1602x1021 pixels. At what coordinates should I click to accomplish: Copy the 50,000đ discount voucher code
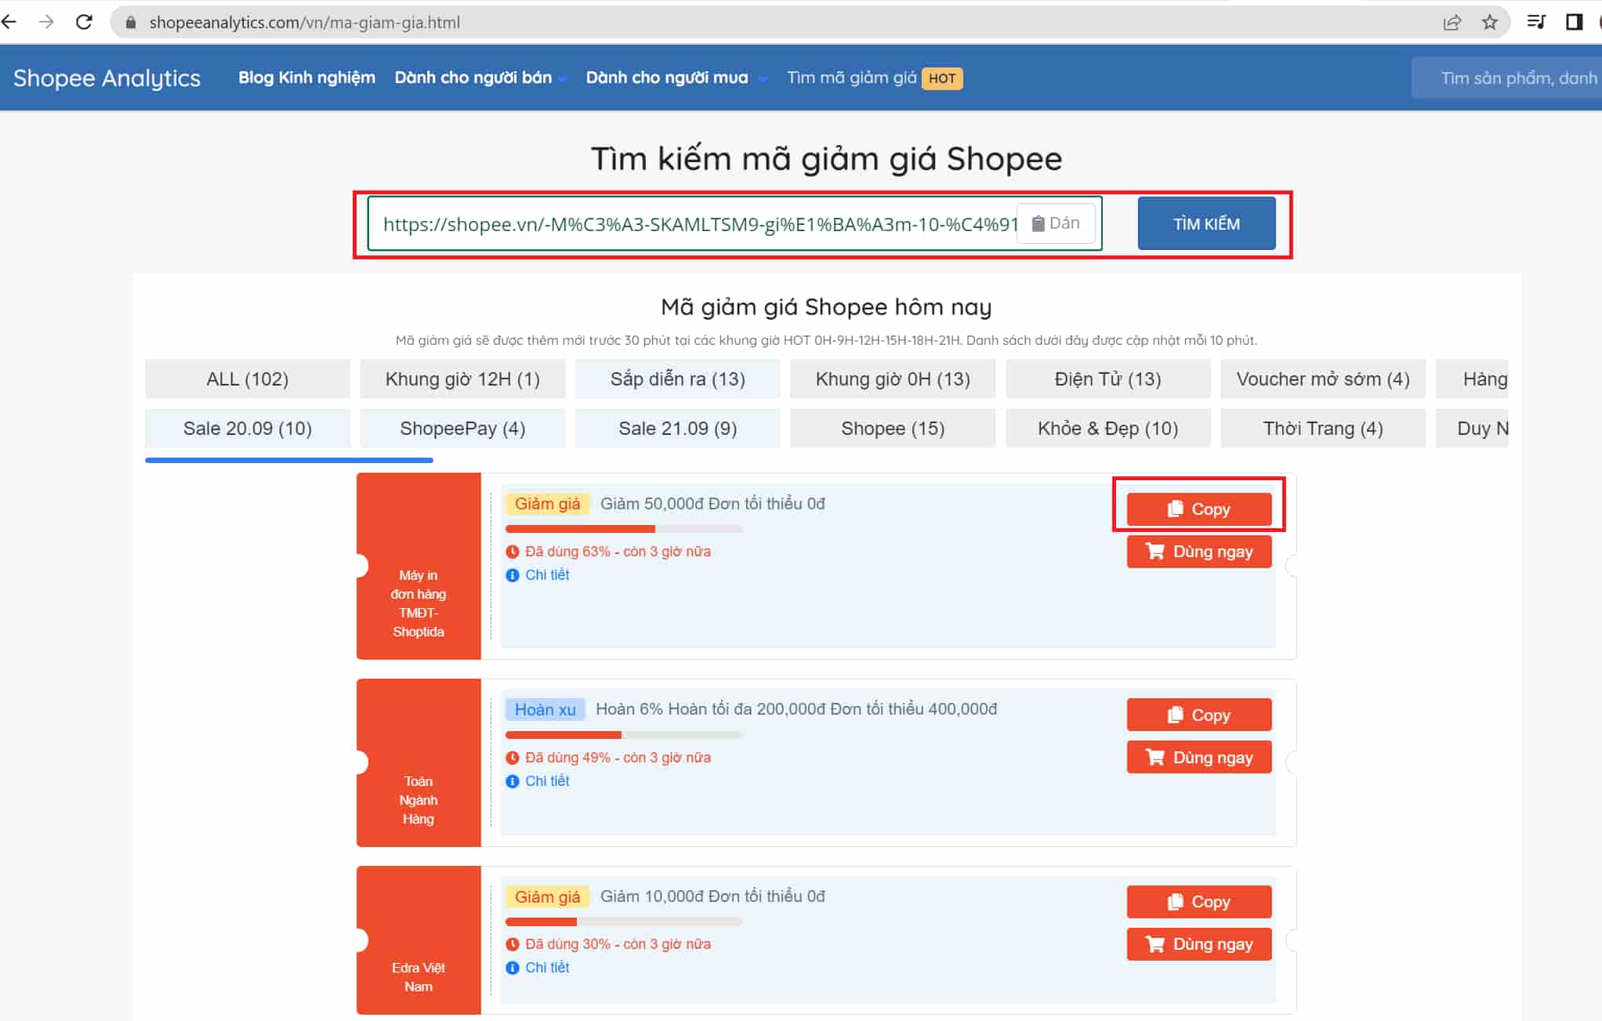point(1198,509)
